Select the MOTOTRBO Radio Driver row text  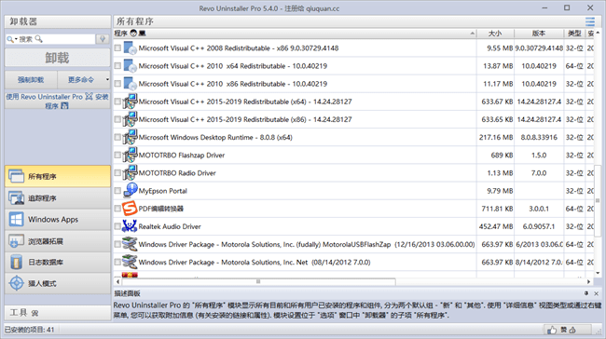point(177,173)
